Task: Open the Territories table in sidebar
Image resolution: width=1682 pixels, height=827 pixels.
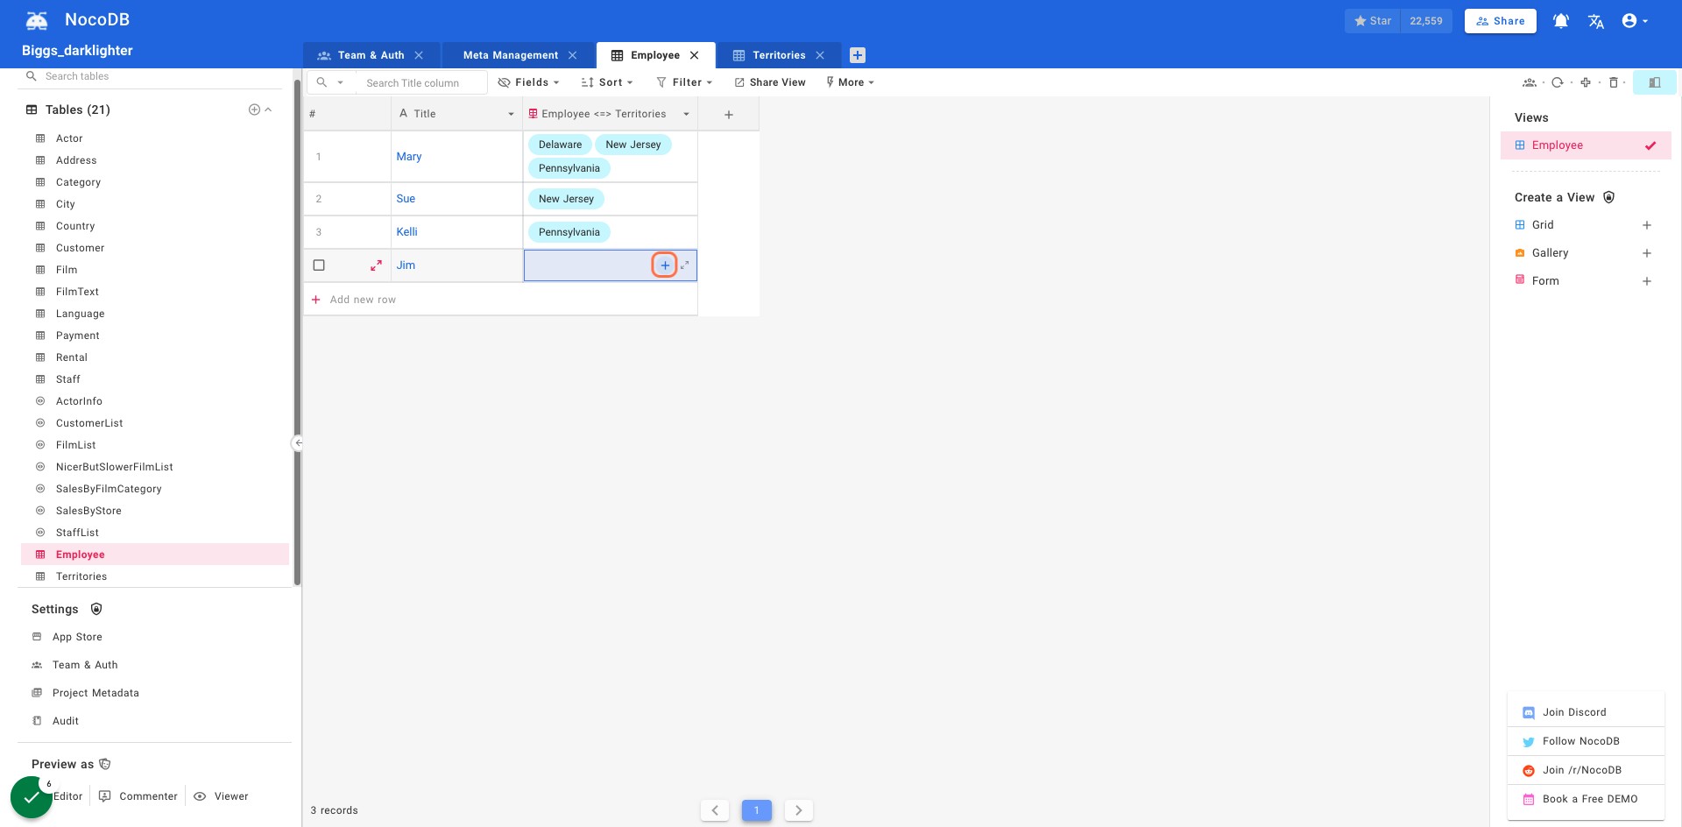Action: pos(81,576)
